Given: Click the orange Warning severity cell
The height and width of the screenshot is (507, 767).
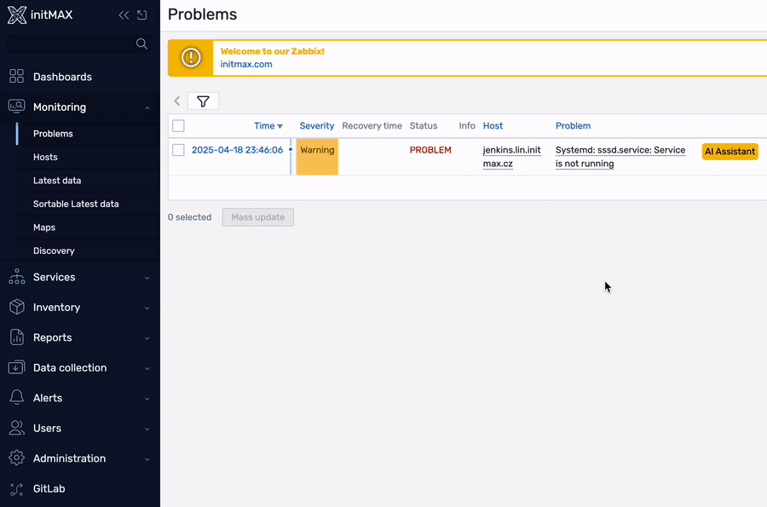Looking at the screenshot, I should click(317, 157).
